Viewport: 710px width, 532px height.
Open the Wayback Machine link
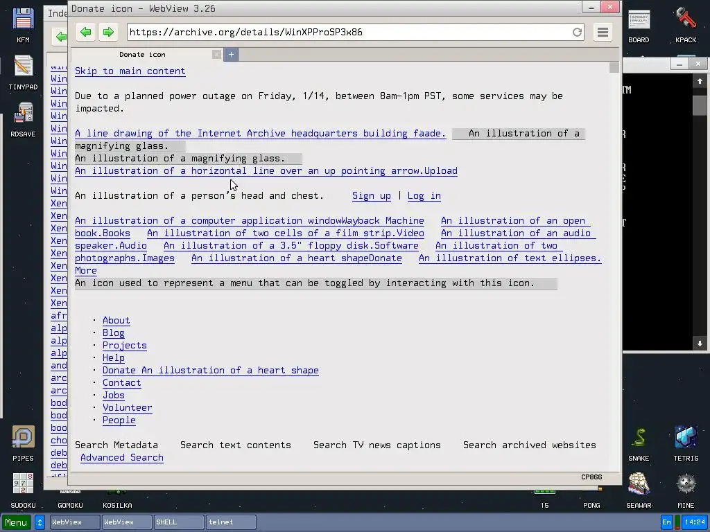pyautogui.click(x=250, y=221)
